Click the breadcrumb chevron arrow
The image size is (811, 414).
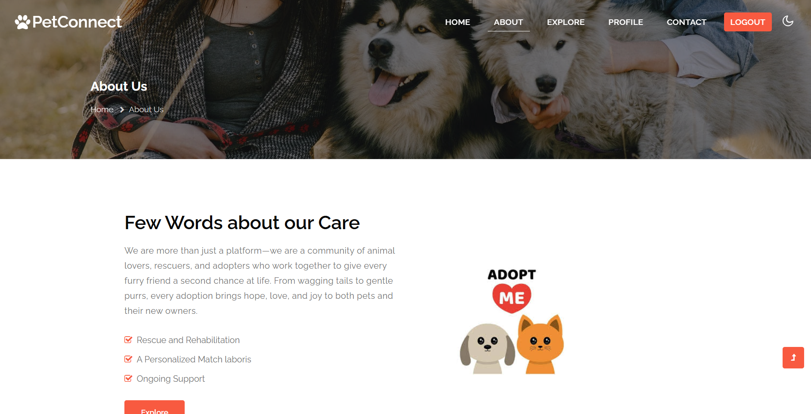pos(122,110)
